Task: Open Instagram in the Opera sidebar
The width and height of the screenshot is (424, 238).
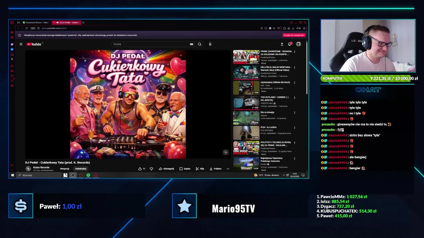Action: [12, 54]
